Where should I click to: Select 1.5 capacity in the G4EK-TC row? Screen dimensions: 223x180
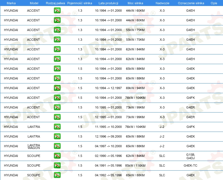pos(80,165)
